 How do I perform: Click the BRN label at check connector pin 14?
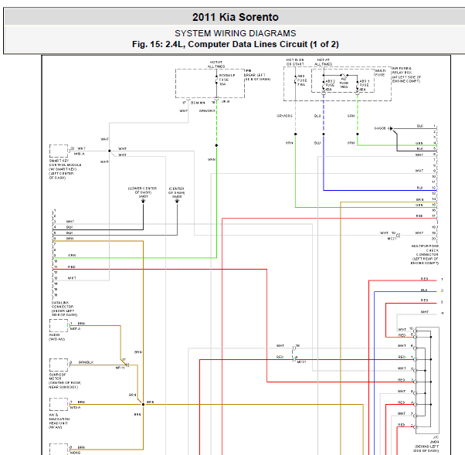(419, 199)
